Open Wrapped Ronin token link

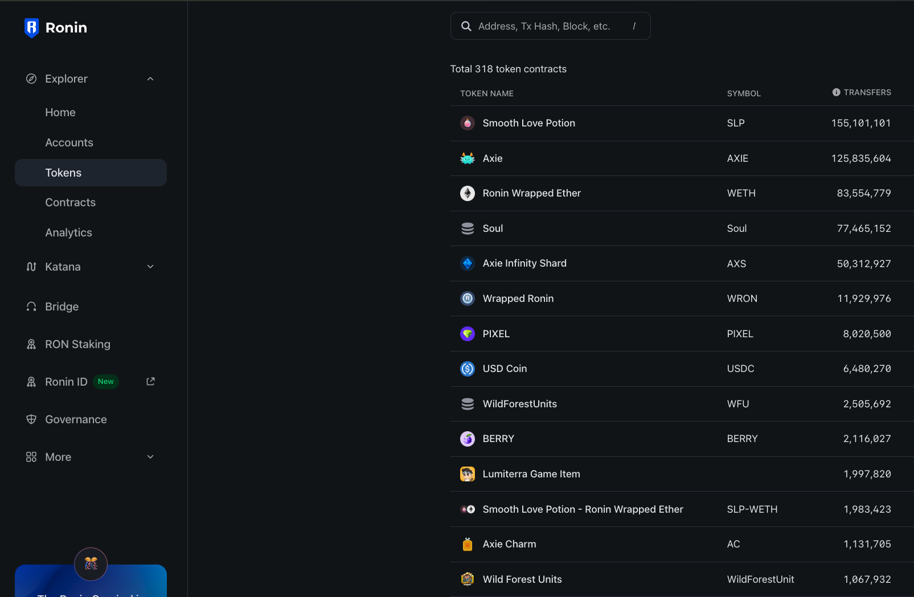[518, 298]
